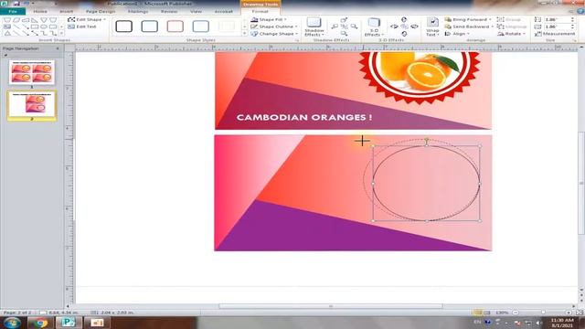Select the oval shape in Insert Shapes
The image size is (585, 329).
coord(44,27)
